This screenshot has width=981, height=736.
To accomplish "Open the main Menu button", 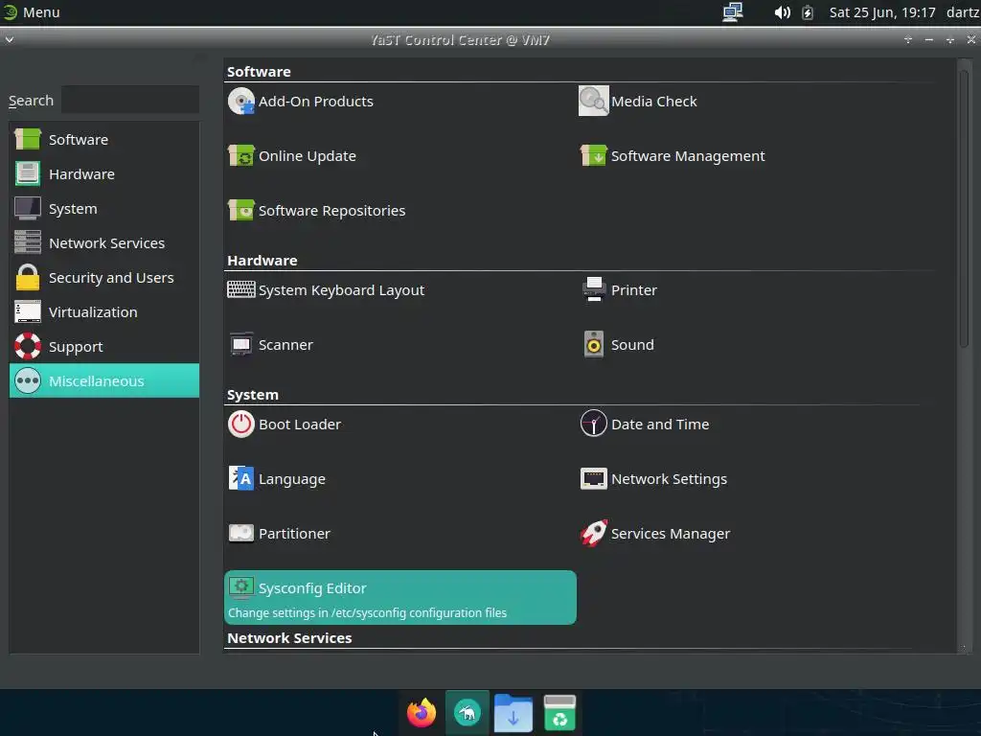I will click(x=32, y=11).
